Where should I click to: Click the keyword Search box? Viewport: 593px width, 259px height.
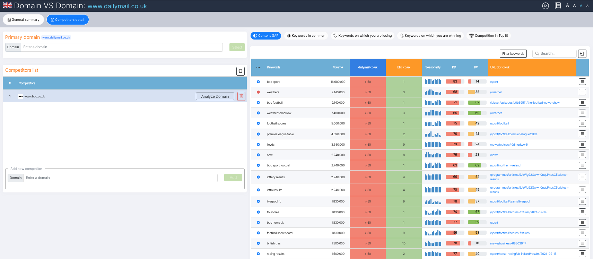(x=555, y=54)
